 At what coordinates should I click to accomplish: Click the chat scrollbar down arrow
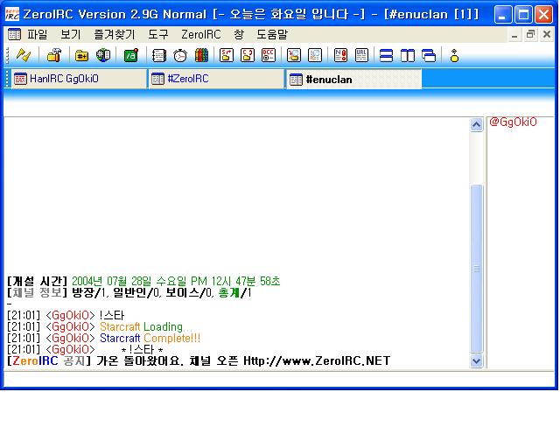476,360
